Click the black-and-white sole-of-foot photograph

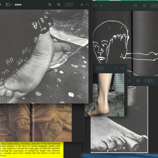(x=44, y=56)
